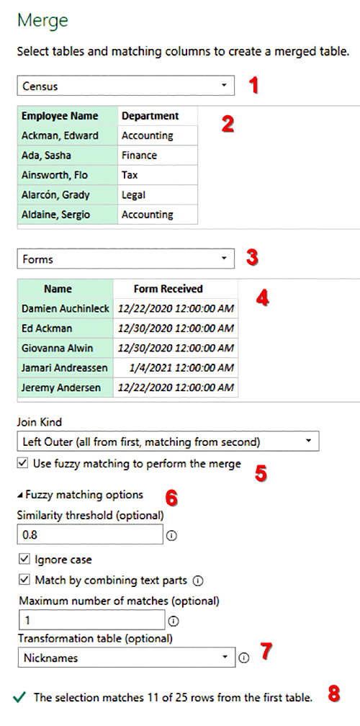The width and height of the screenshot is (360, 726).
Task: Click the green checkmark status icon
Action: [x=19, y=697]
